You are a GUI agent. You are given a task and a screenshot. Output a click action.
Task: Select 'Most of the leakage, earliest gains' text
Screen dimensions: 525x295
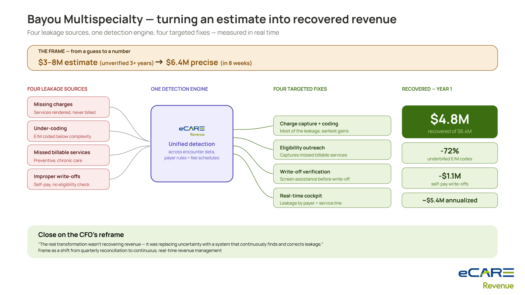[314, 131]
